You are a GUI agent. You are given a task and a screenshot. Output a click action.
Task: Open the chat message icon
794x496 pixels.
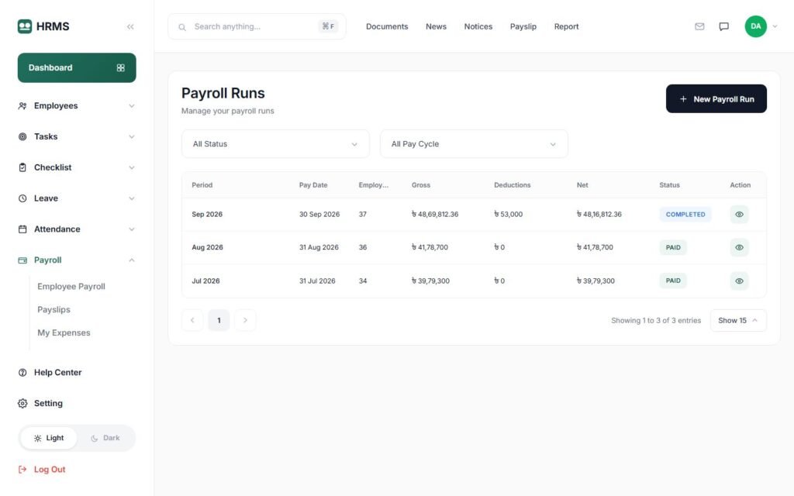click(x=724, y=26)
